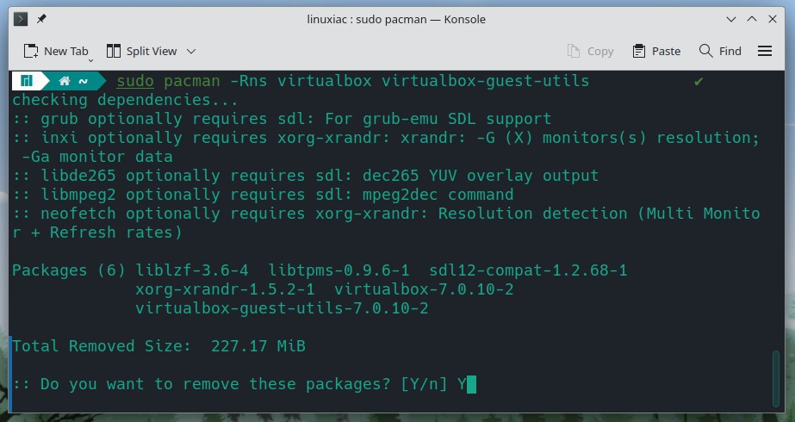Open a New Tab
Viewport: 795px width, 422px height.
56,51
